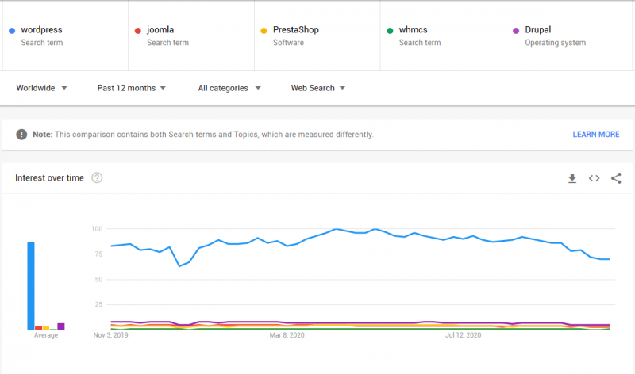Click the blue wordpress color dot
Image resolution: width=635 pixels, height=374 pixels.
click(x=12, y=31)
